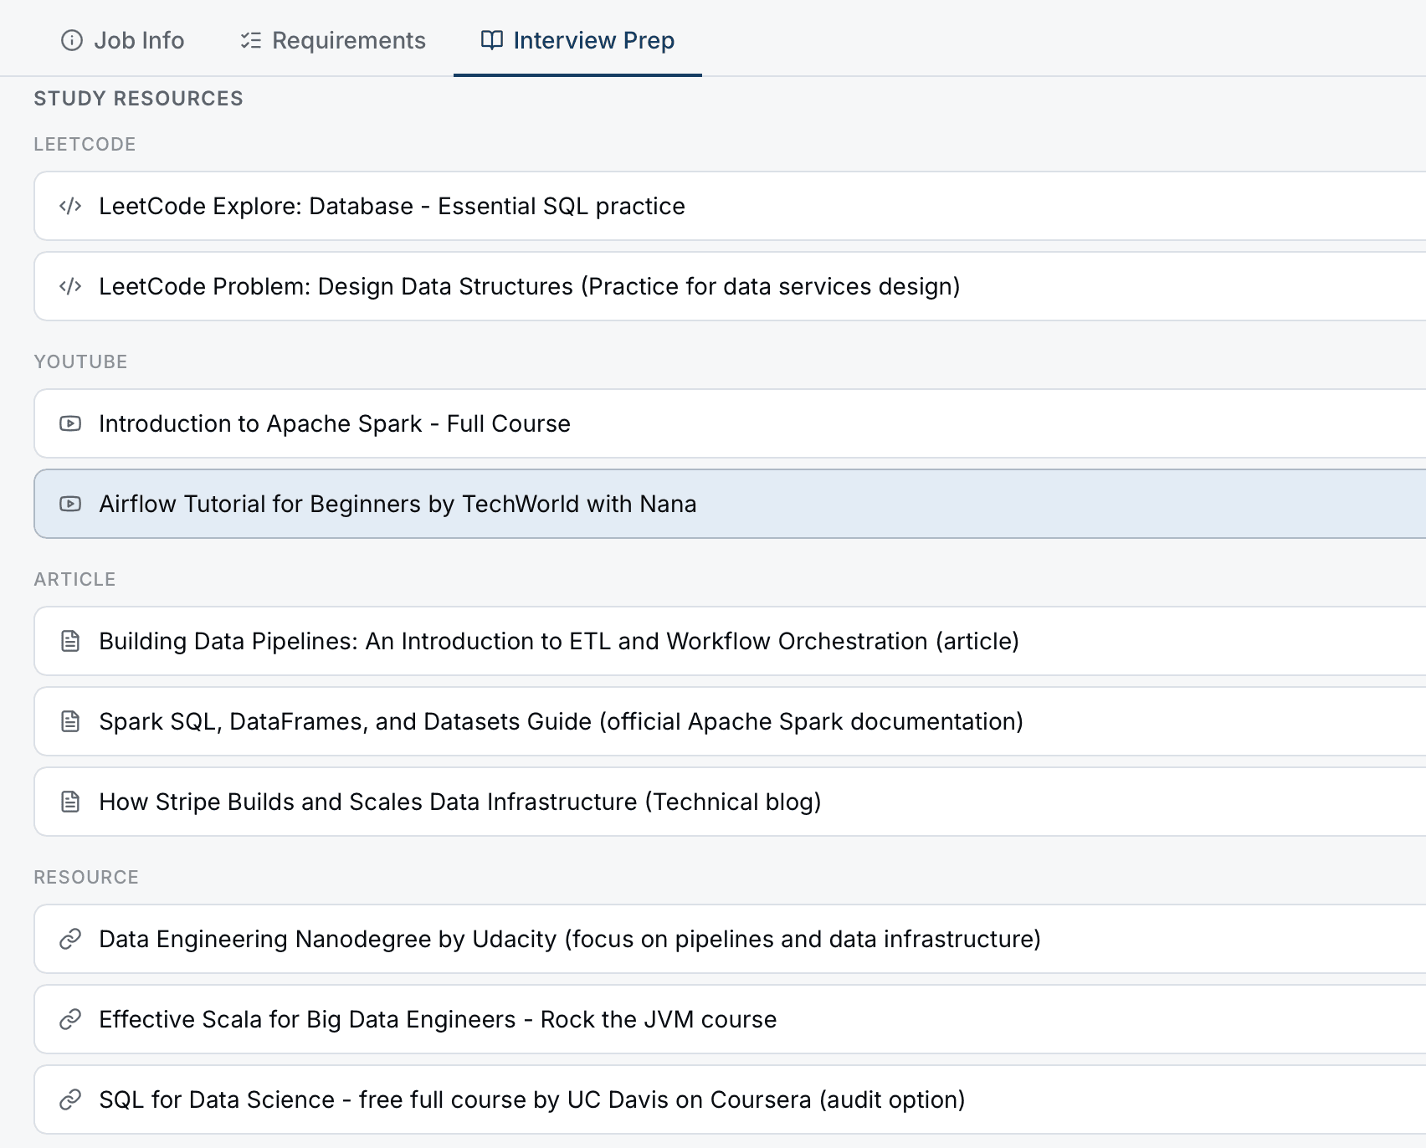The height and width of the screenshot is (1148, 1426).
Task: Click video icon beside Airflow Tutorial
Action: point(70,504)
